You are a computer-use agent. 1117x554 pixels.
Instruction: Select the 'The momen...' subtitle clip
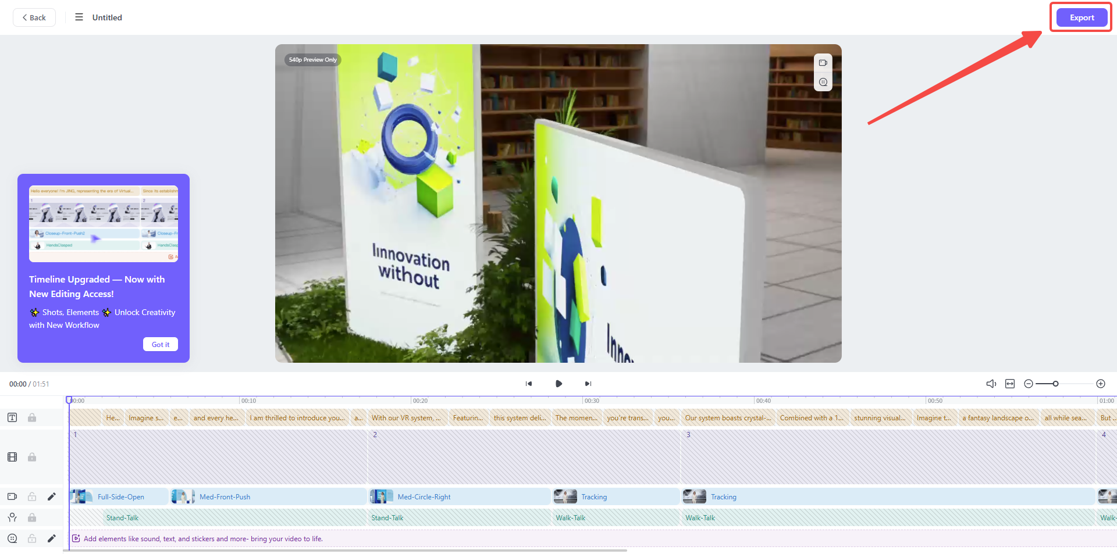point(577,417)
